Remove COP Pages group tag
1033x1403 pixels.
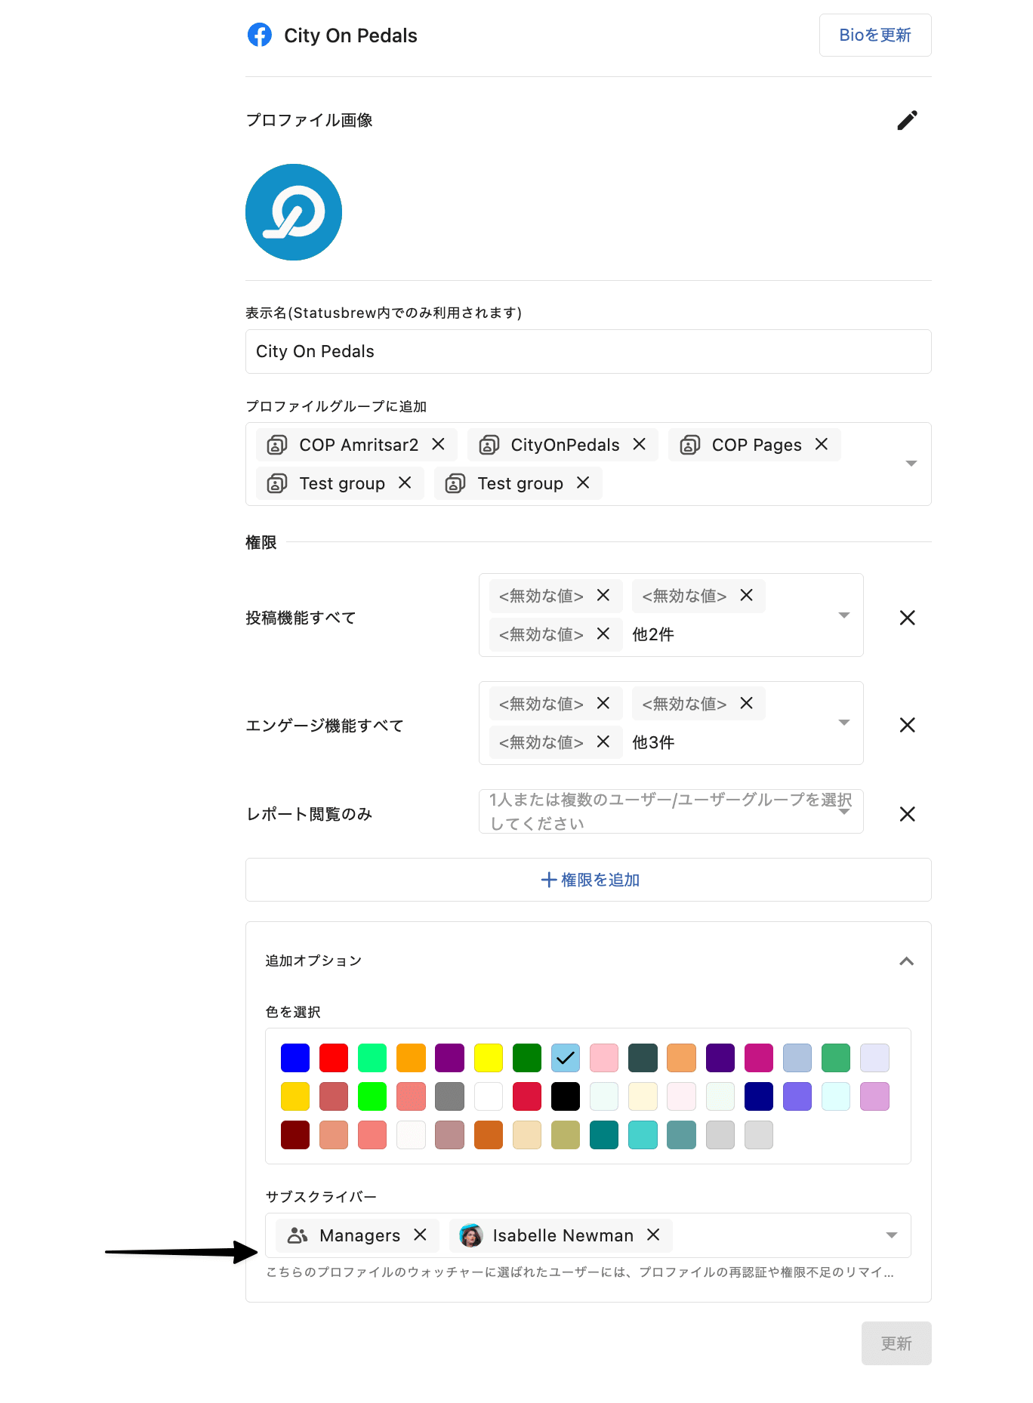(822, 445)
